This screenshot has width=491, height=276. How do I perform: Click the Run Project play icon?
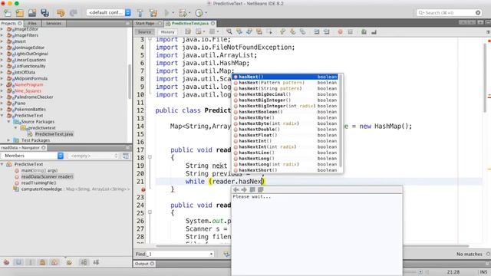click(x=167, y=13)
